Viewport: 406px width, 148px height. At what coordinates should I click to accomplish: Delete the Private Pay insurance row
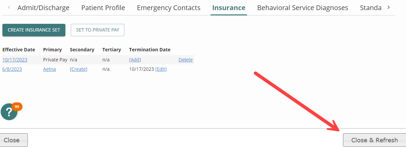[185, 60]
